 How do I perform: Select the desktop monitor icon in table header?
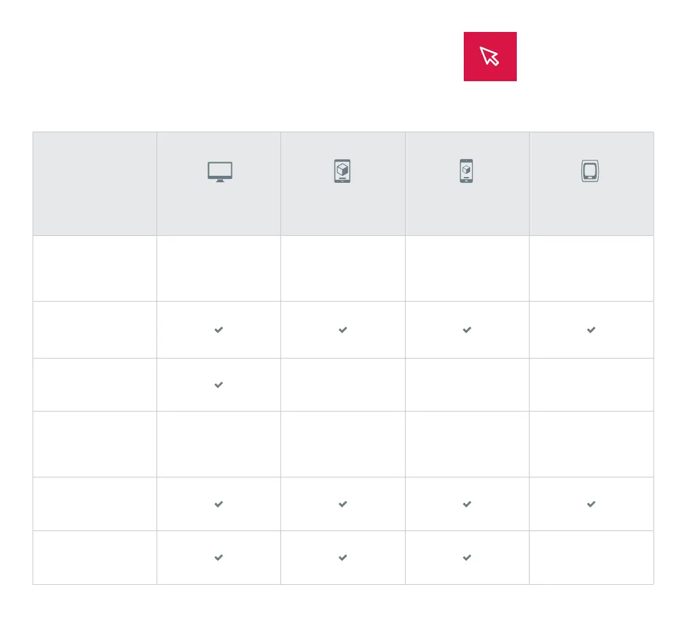click(219, 172)
